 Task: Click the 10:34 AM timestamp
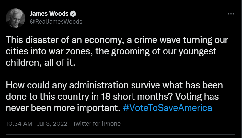(x=19, y=124)
